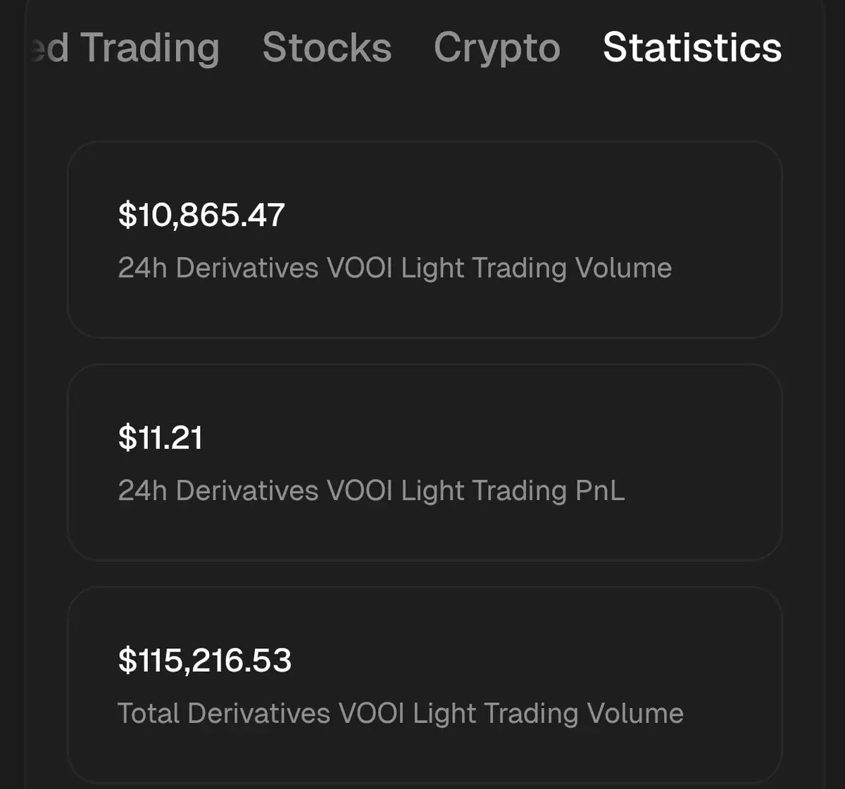Click the dollar sign before 115,216.53
Image resolution: width=845 pixels, height=789 pixels.
coord(127,660)
